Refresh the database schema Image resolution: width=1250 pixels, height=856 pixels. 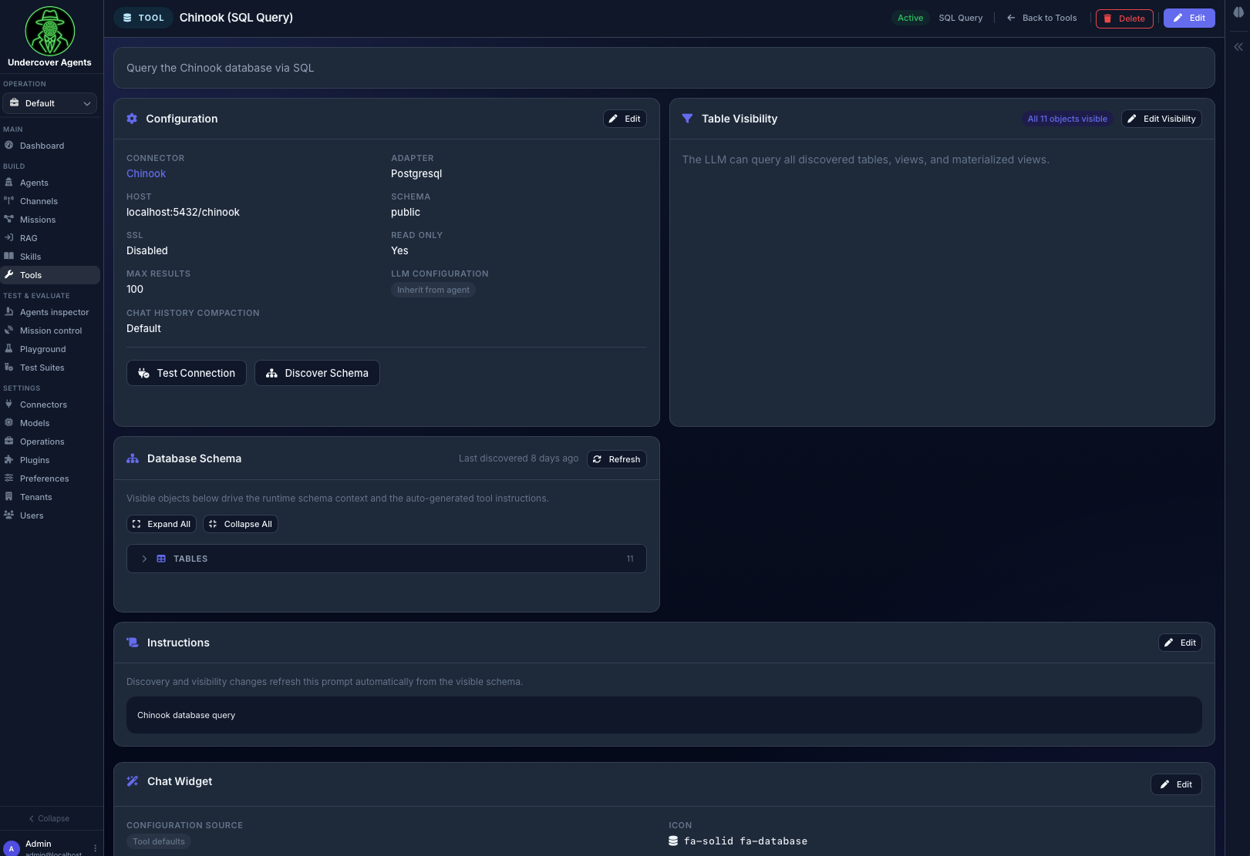(x=617, y=459)
